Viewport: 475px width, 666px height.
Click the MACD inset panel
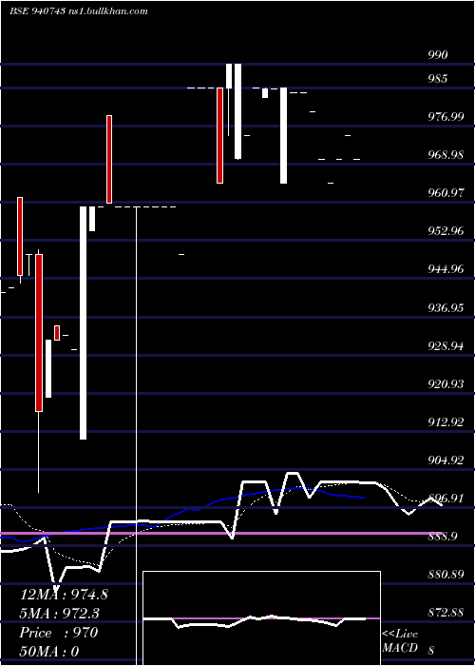point(261,618)
